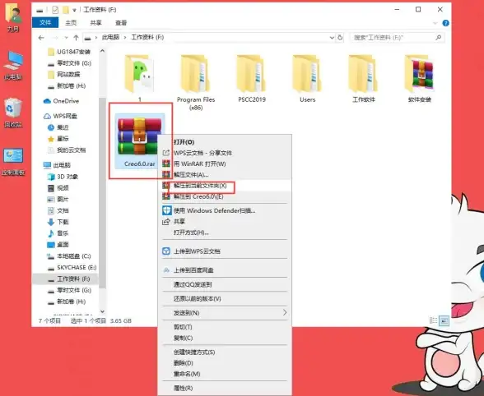Switch to the 查看 ribbon tab
Image resolution: width=484 pixels, height=396 pixels.
click(x=121, y=23)
